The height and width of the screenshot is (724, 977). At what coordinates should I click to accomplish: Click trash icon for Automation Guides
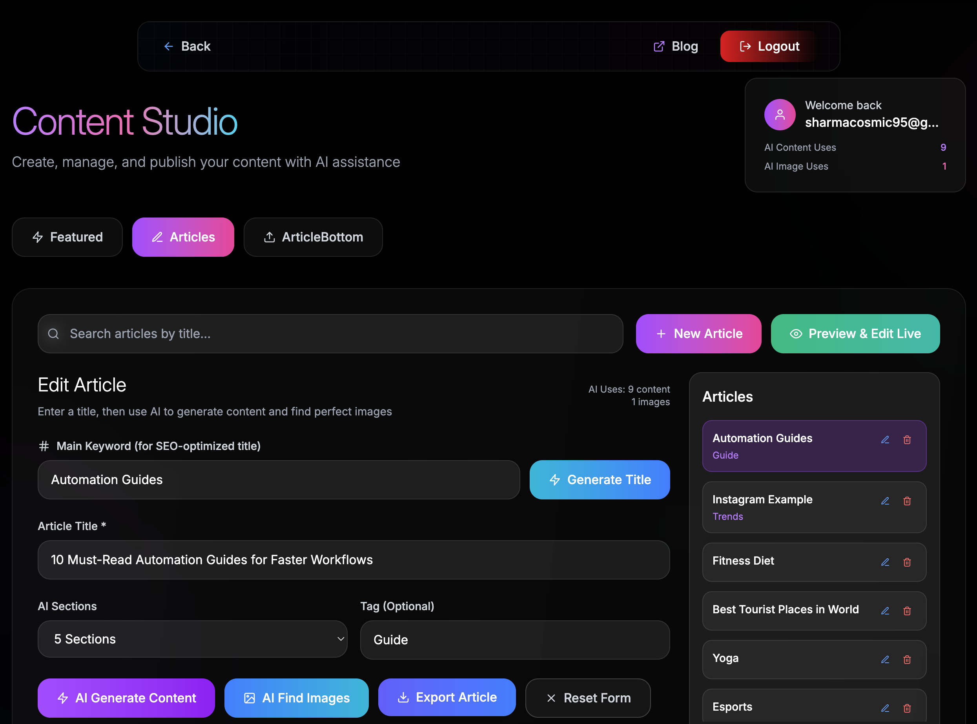tap(907, 440)
